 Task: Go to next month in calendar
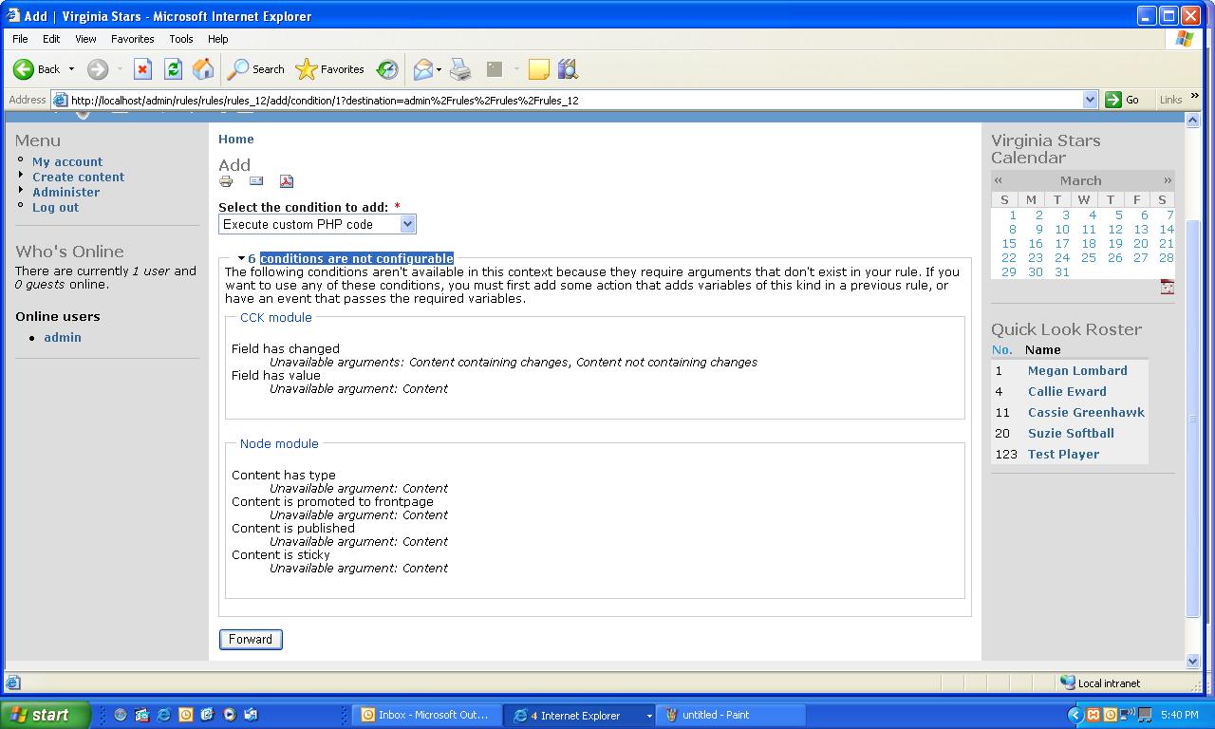1167,180
